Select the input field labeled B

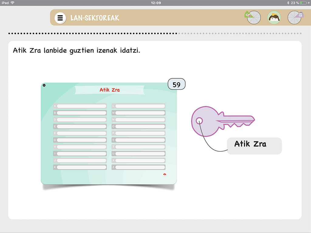click(x=81, y=113)
